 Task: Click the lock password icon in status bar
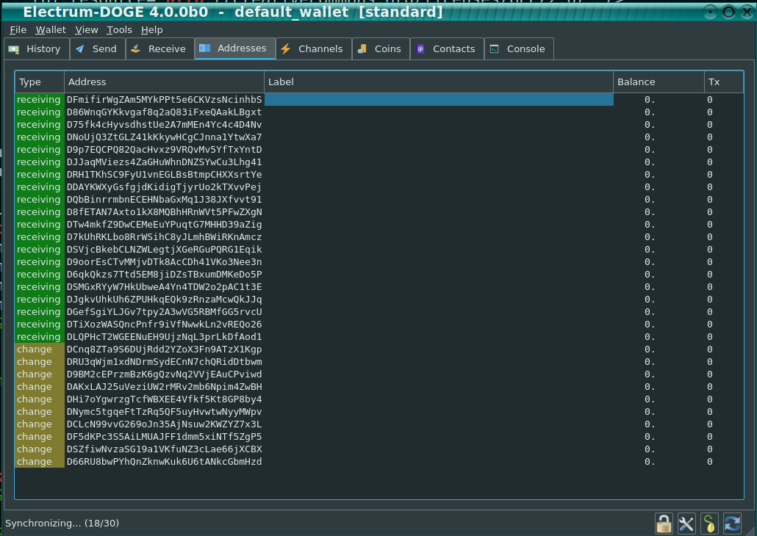(x=664, y=524)
